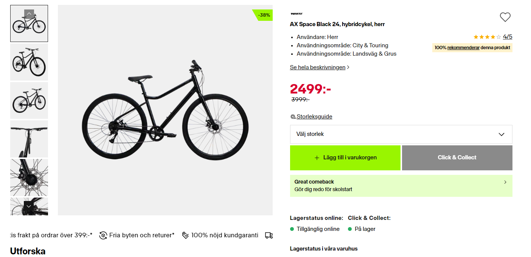The width and height of the screenshot is (531, 257).
Task: Open the Storleksguide link
Action: click(x=314, y=117)
